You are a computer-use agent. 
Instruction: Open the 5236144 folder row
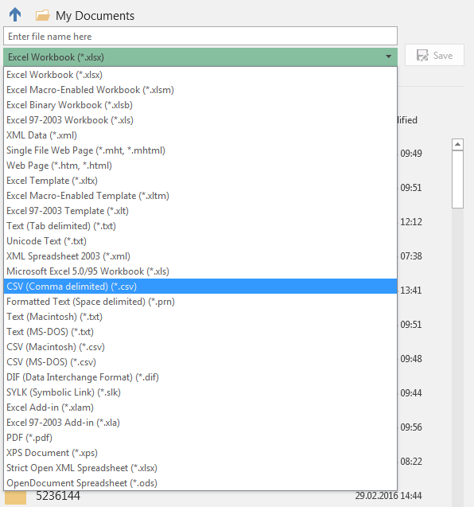(x=212, y=496)
